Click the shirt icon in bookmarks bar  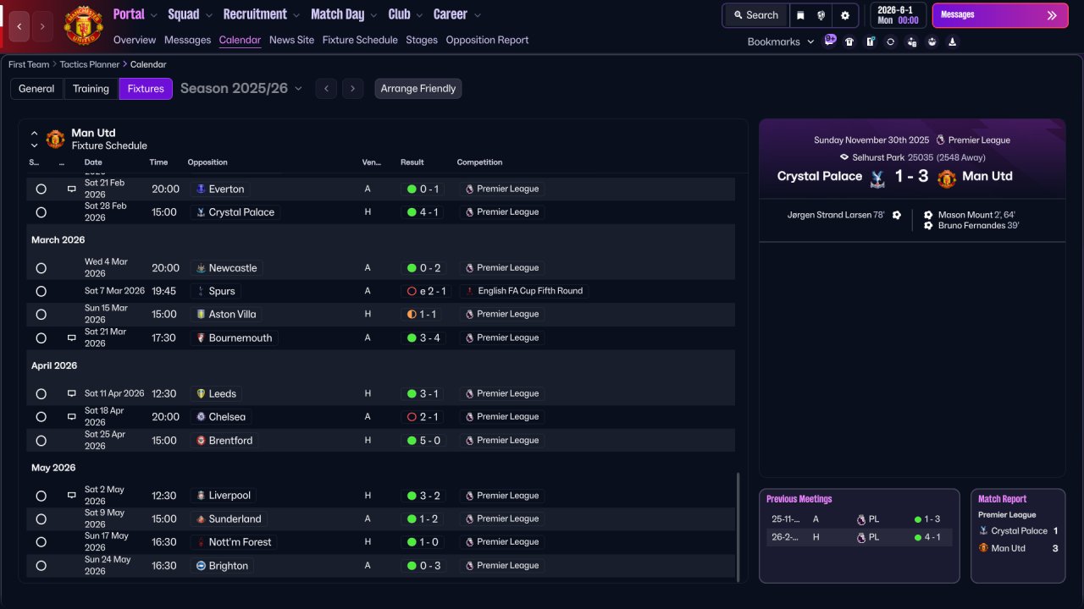tap(849, 41)
